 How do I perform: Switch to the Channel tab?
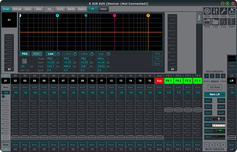tap(17, 9)
